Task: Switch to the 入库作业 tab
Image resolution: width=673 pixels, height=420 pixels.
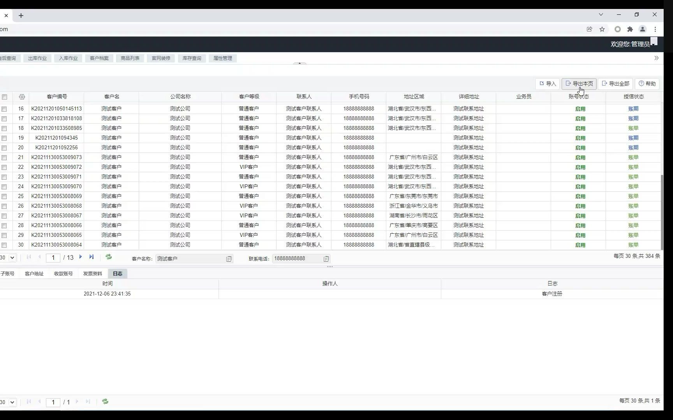Action: click(68, 58)
